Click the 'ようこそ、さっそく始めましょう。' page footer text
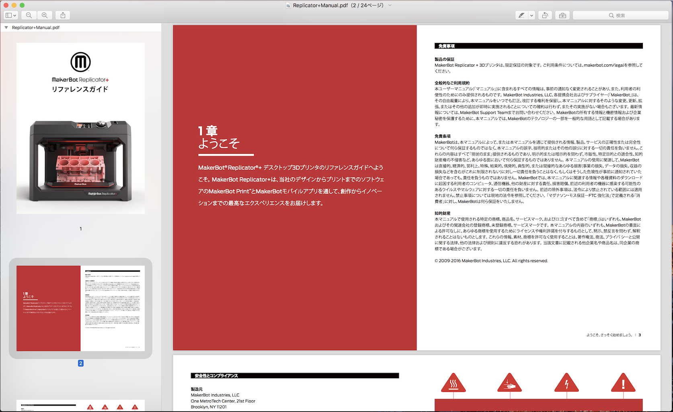673x412 pixels. click(x=609, y=335)
